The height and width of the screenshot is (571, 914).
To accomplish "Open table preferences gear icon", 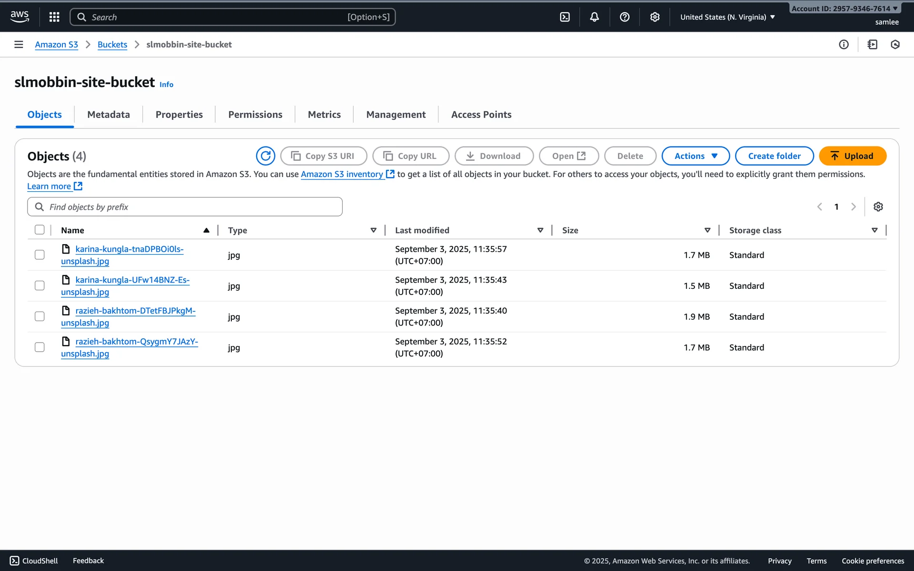I will (878, 207).
